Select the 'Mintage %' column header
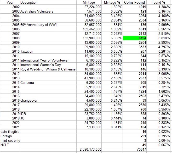 [112, 2]
